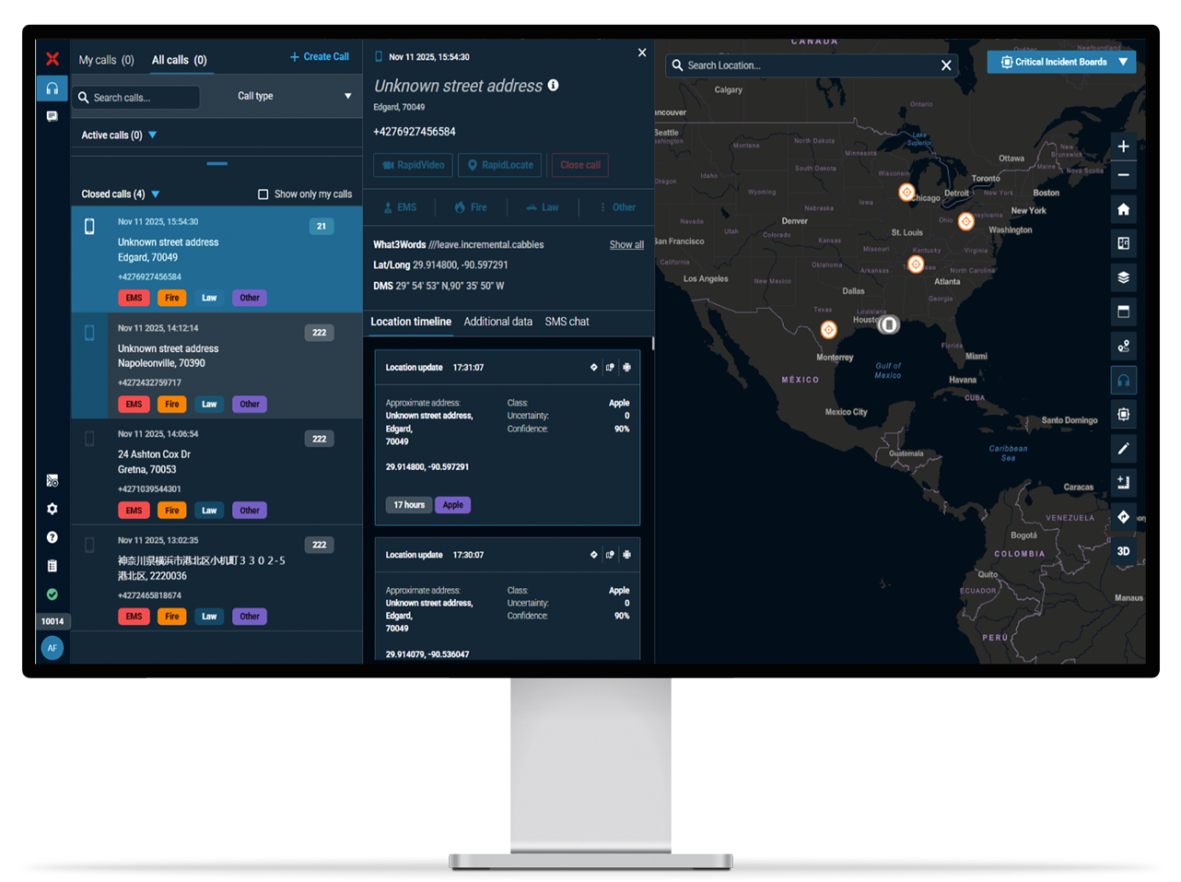The width and height of the screenshot is (1181, 882).
Task: Open the Call type dropdown
Action: [295, 96]
